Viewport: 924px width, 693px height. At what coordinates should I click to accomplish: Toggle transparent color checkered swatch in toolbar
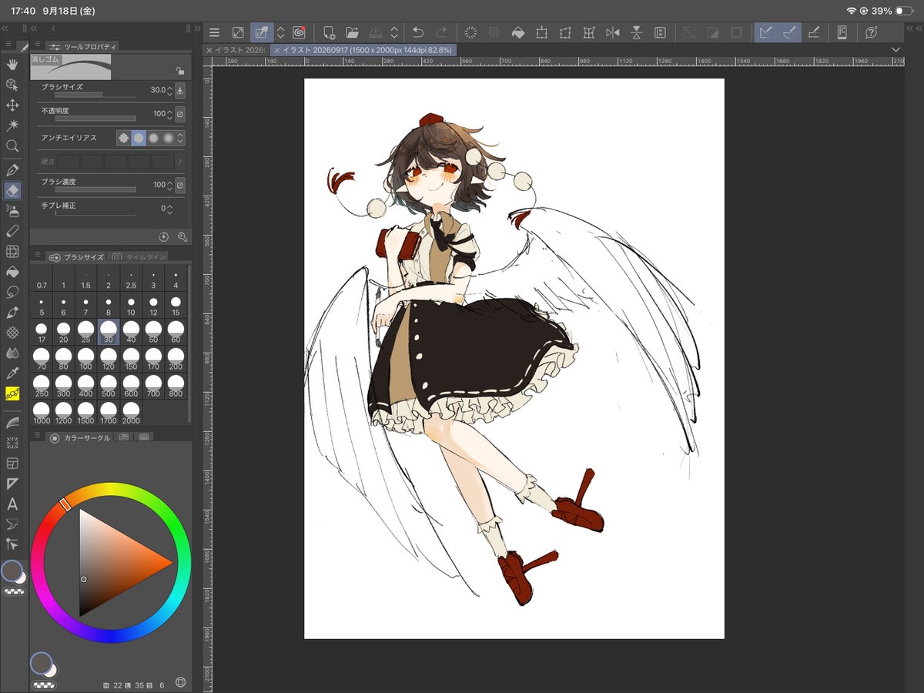click(13, 592)
